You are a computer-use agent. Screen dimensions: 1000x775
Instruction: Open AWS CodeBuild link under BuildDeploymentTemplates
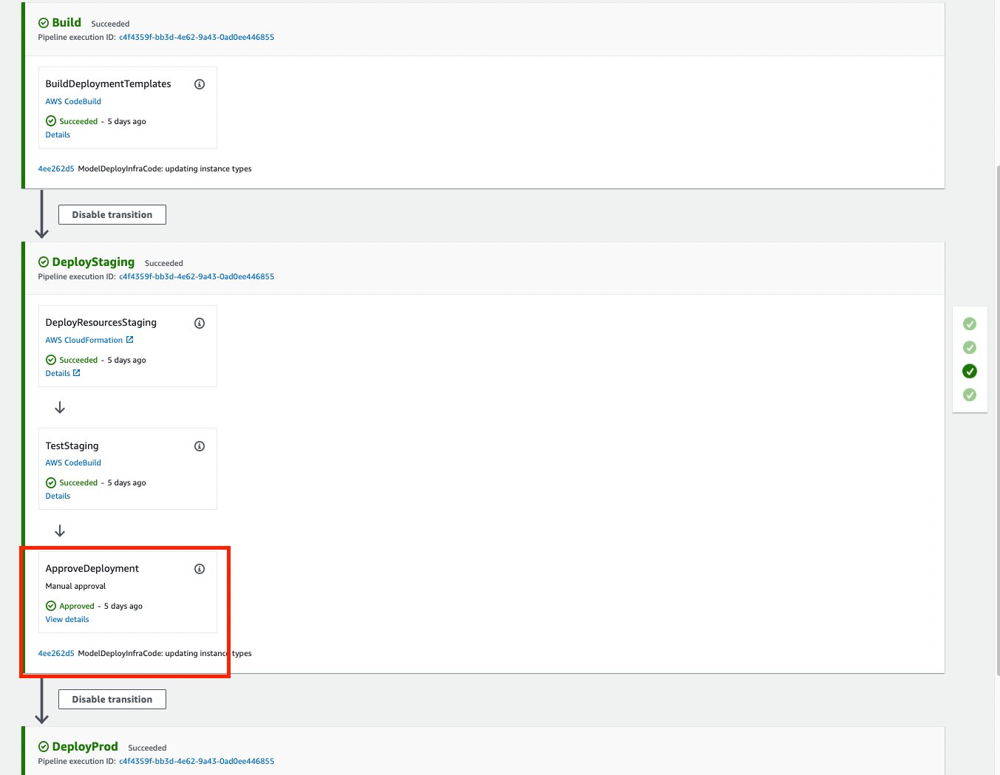pos(73,101)
